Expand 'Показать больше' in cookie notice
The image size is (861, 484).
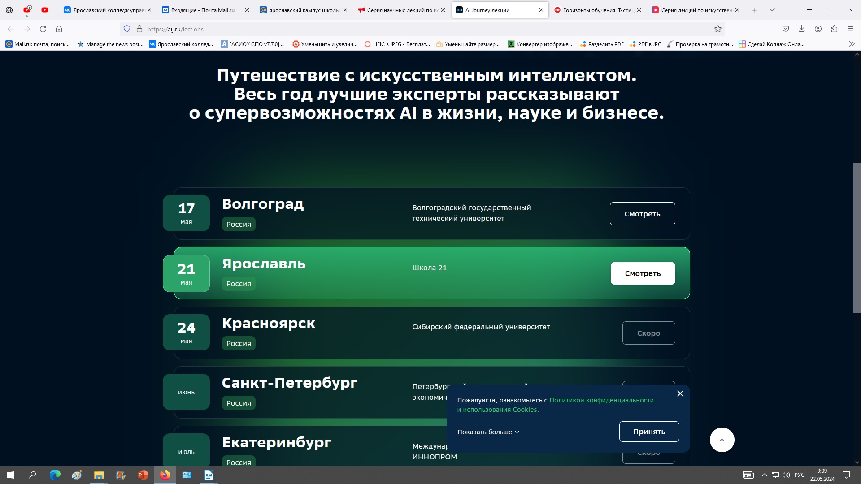click(x=488, y=432)
